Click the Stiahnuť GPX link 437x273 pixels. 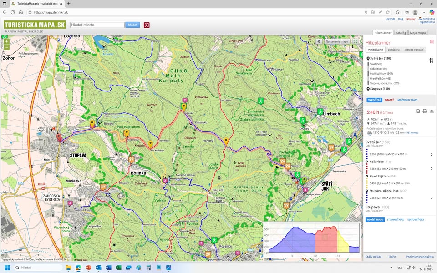(x=395, y=219)
